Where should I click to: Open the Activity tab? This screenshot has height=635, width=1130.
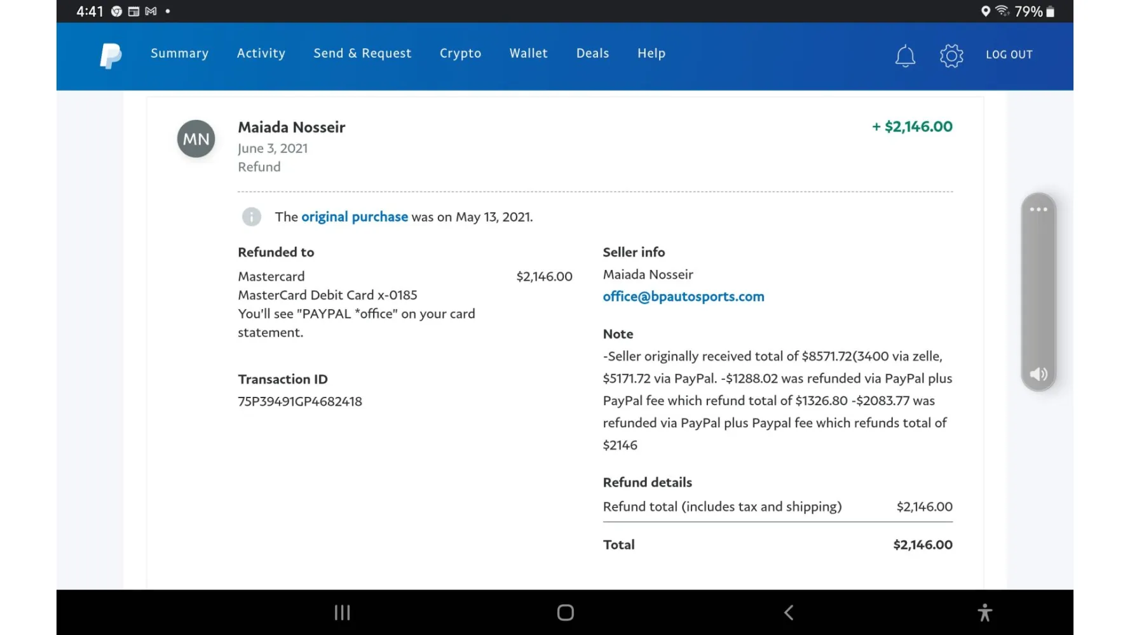pyautogui.click(x=261, y=53)
